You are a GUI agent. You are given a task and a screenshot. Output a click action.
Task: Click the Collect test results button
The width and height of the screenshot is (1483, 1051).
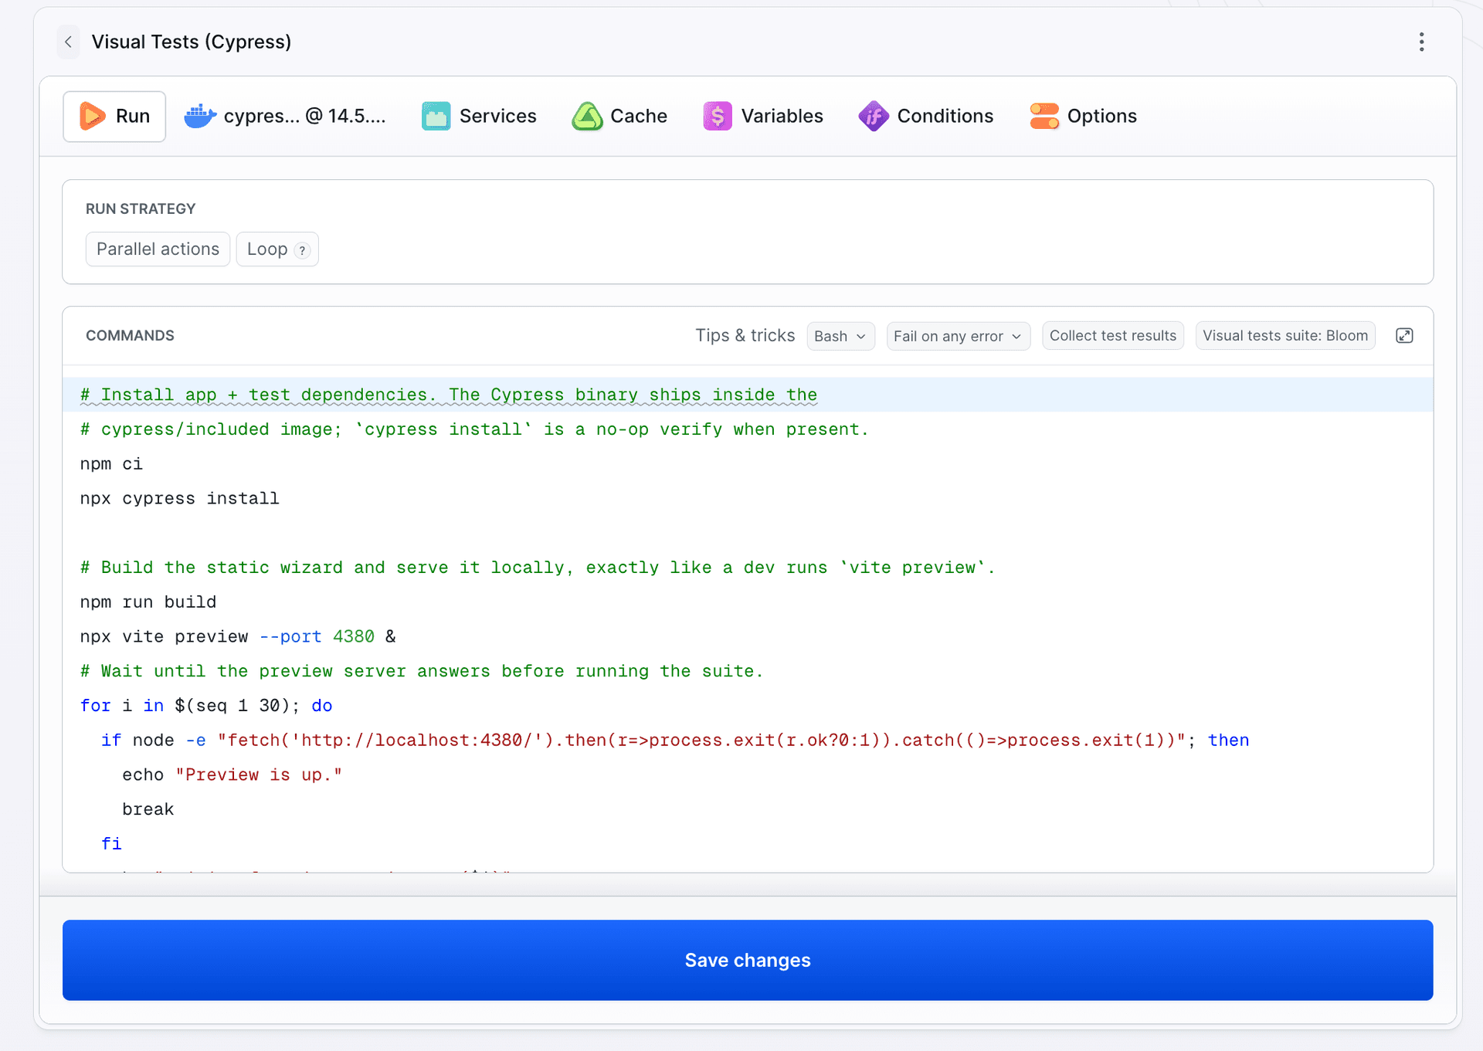click(1112, 336)
